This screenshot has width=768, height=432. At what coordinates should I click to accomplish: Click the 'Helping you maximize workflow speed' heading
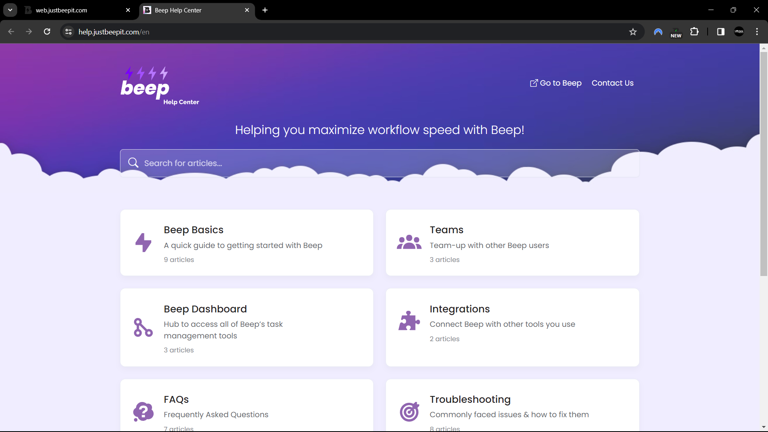pos(380,130)
